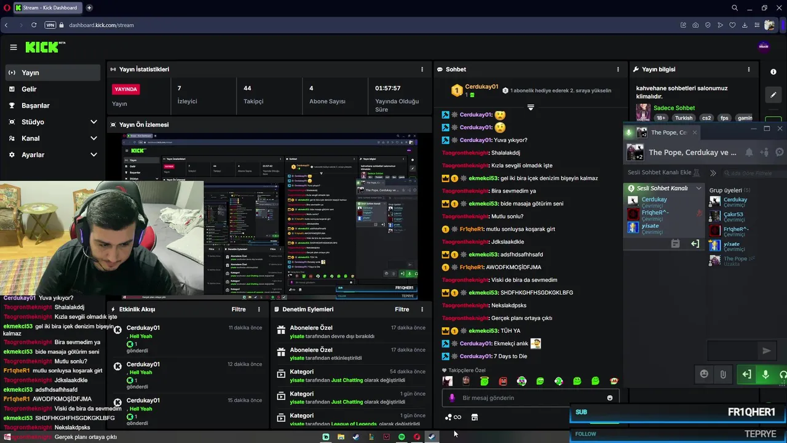Open Başarılar in the sidebar
The image size is (787, 443).
(x=52, y=105)
